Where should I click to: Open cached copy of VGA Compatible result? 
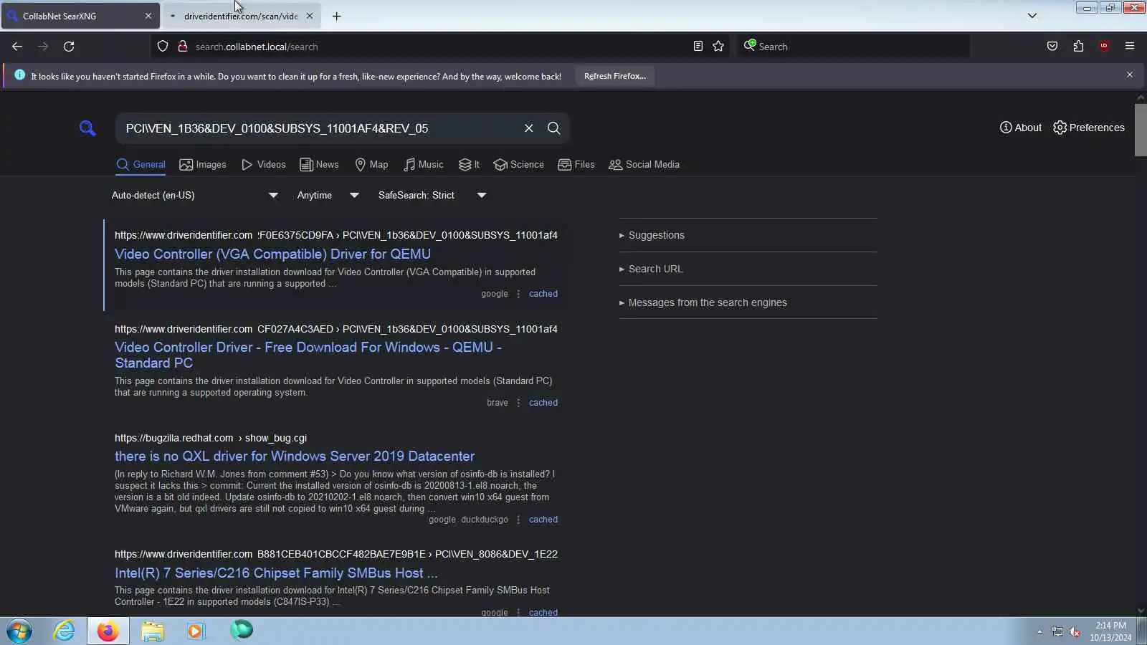coord(543,294)
